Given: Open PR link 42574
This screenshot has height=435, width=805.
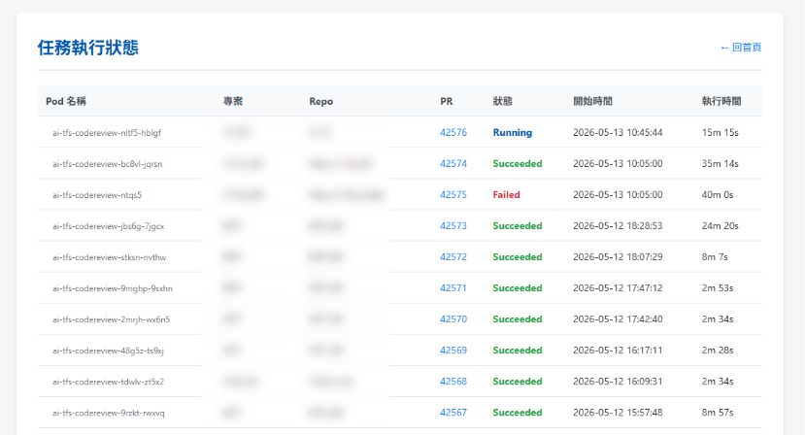Looking at the screenshot, I should point(453,164).
